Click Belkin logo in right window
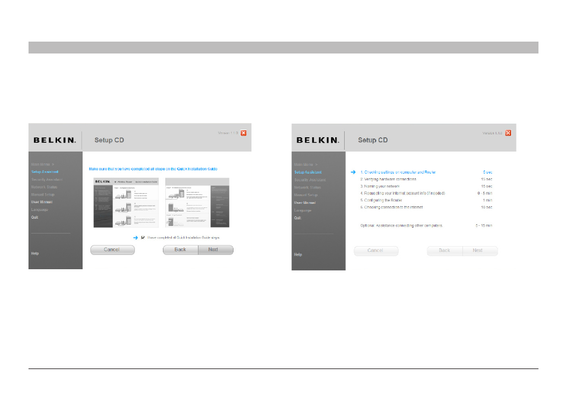Screen dimensions: 567x397 318,140
